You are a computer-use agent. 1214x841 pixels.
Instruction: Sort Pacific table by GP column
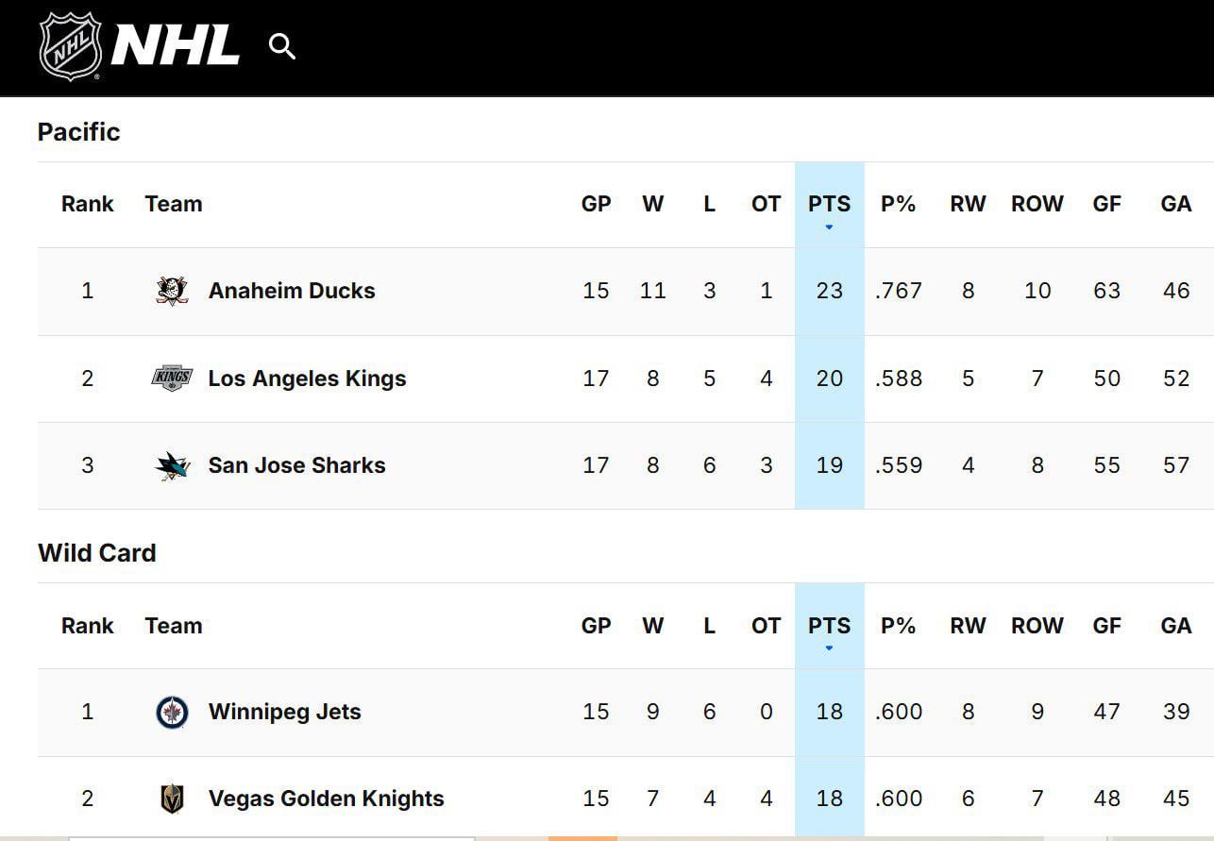coord(596,204)
